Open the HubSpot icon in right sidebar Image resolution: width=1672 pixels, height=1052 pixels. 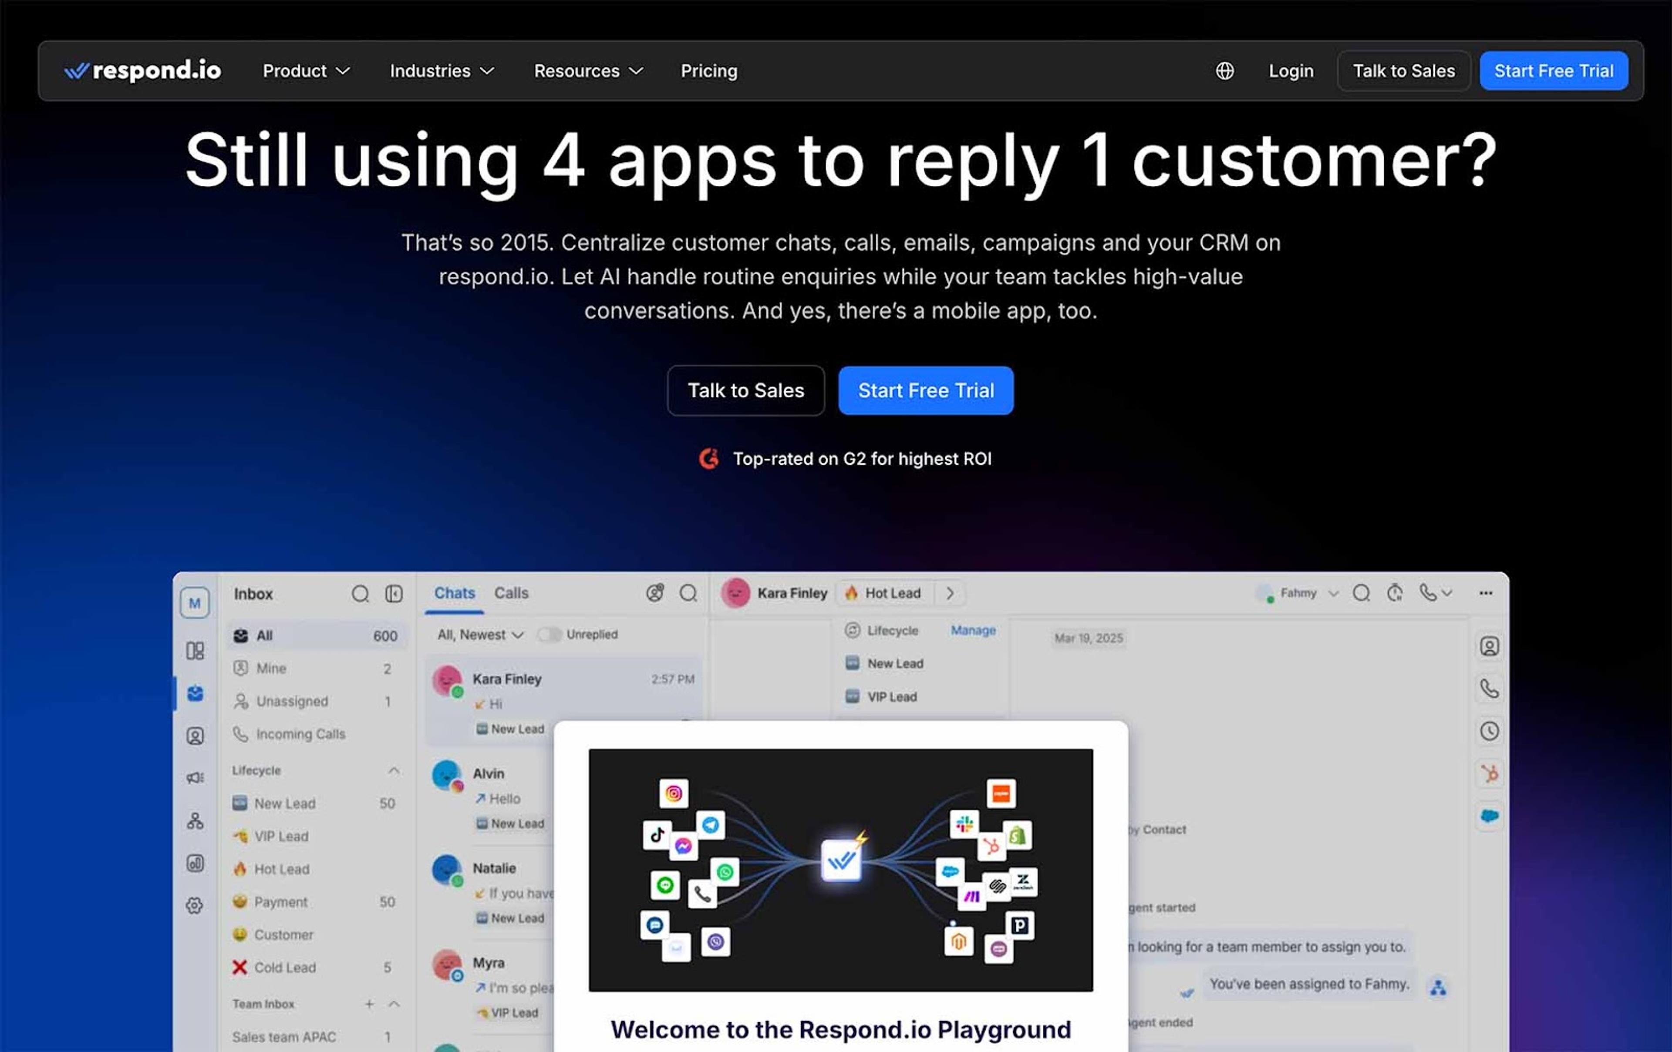pos(1489,773)
